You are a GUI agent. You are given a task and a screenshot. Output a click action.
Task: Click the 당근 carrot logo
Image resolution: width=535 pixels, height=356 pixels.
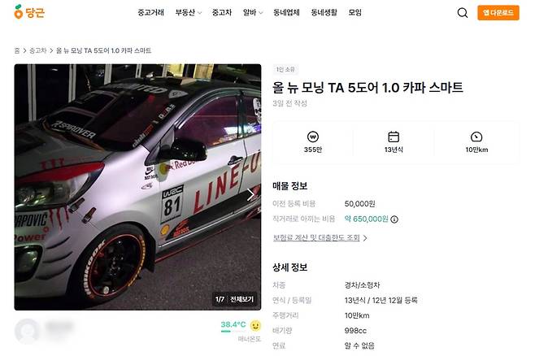[29, 12]
